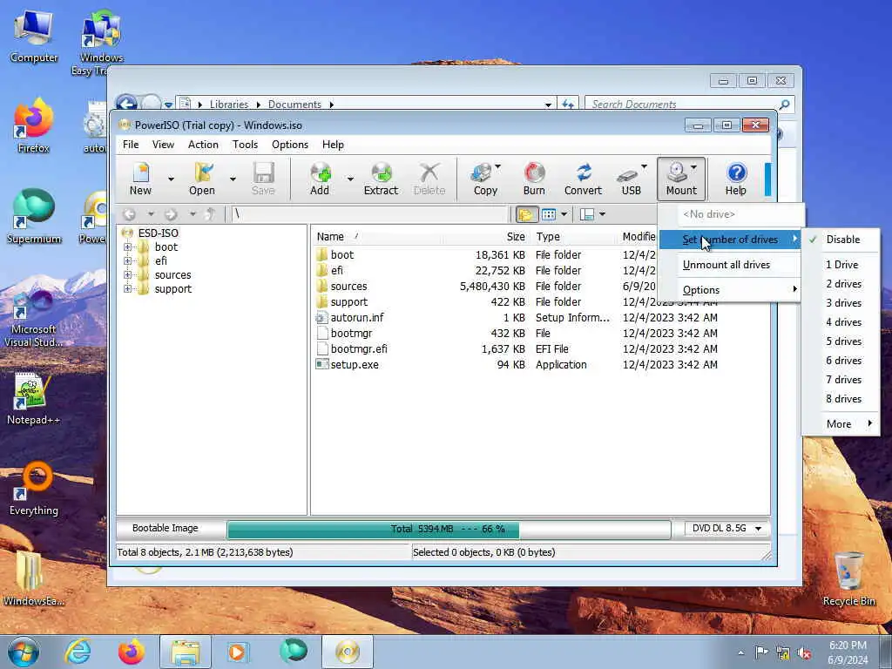The image size is (892, 669).
Task: Open the Options menu in menu bar
Action: (289, 145)
